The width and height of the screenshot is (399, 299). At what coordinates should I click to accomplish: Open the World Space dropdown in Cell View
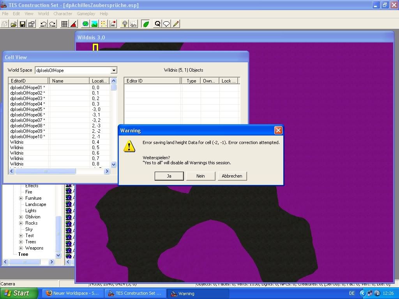tap(113, 70)
